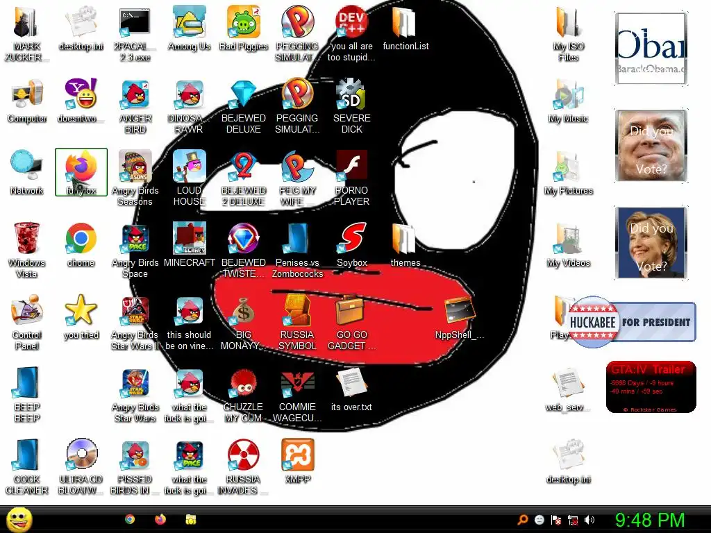Launch BEJEWED TWISTE shortcut
The height and width of the screenshot is (533, 711).
[244, 250]
